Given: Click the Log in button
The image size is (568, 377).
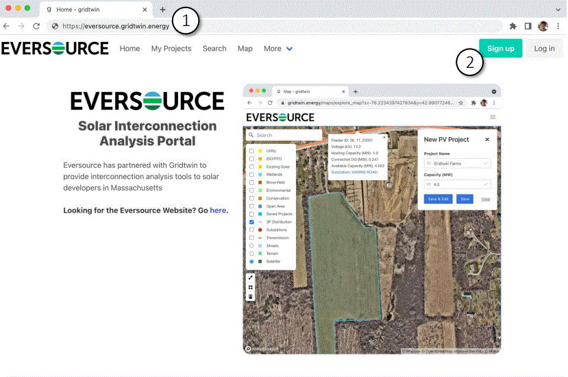Looking at the screenshot, I should pyautogui.click(x=544, y=48).
